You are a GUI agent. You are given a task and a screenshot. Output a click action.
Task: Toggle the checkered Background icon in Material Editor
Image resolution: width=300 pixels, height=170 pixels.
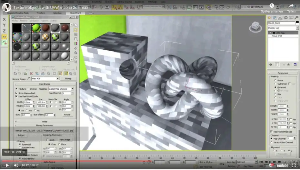pyautogui.click(x=76, y=35)
